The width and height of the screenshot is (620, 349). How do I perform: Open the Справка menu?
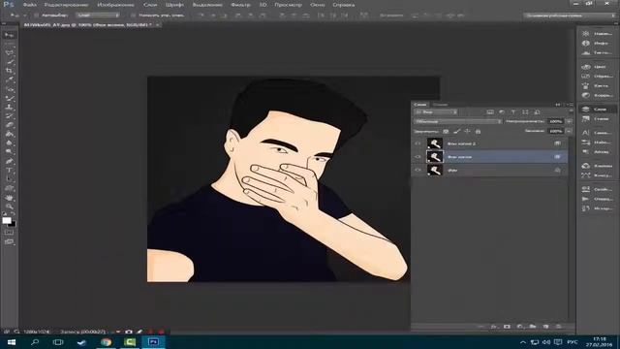pyautogui.click(x=343, y=5)
